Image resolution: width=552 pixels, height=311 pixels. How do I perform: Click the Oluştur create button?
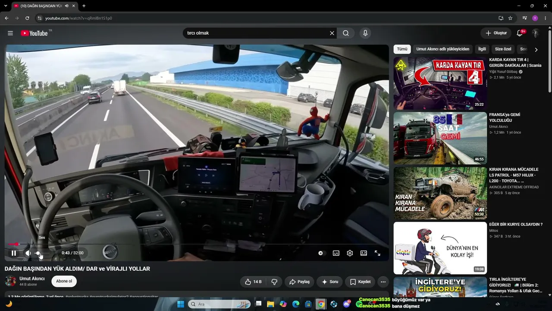pos(496,33)
